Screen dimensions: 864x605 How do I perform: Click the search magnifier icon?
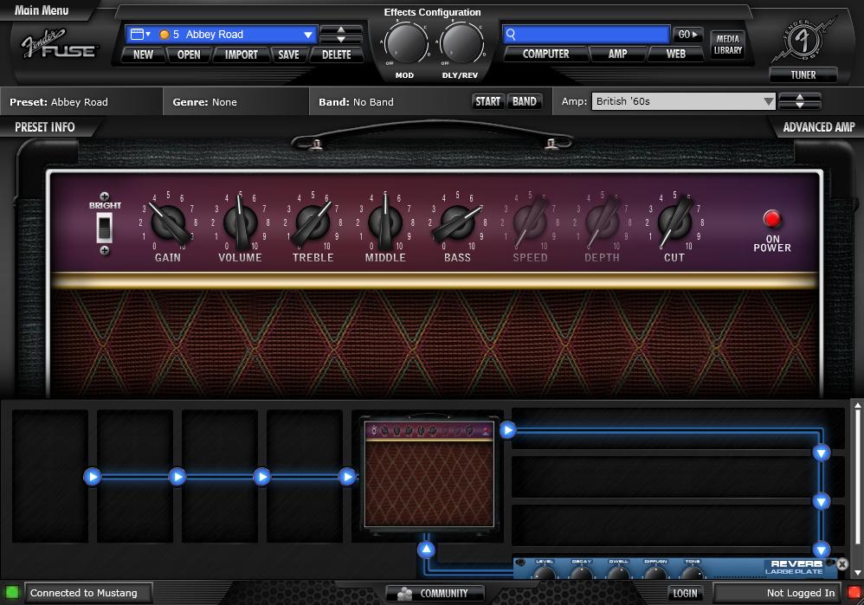pyautogui.click(x=512, y=35)
